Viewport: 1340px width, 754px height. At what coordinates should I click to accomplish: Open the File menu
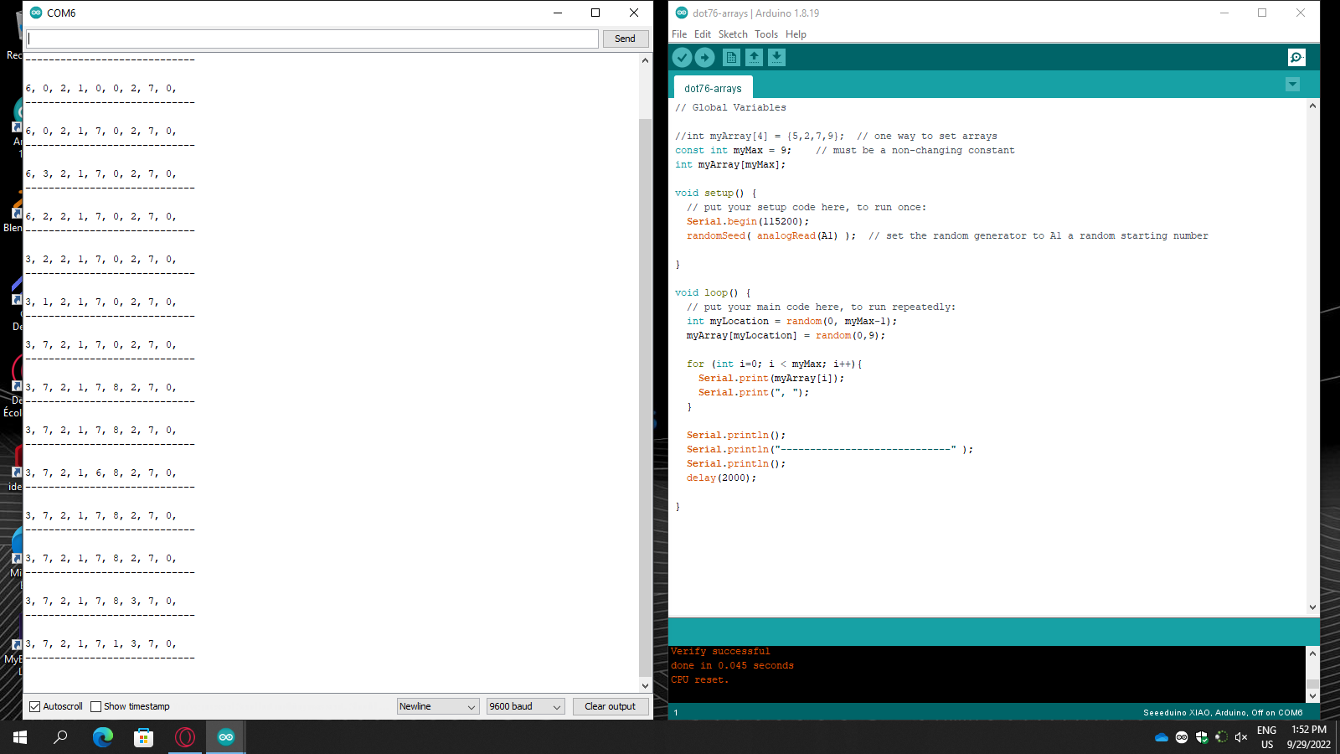point(679,34)
